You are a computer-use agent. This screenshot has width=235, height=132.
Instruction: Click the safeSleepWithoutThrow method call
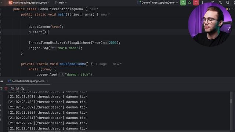(80, 43)
